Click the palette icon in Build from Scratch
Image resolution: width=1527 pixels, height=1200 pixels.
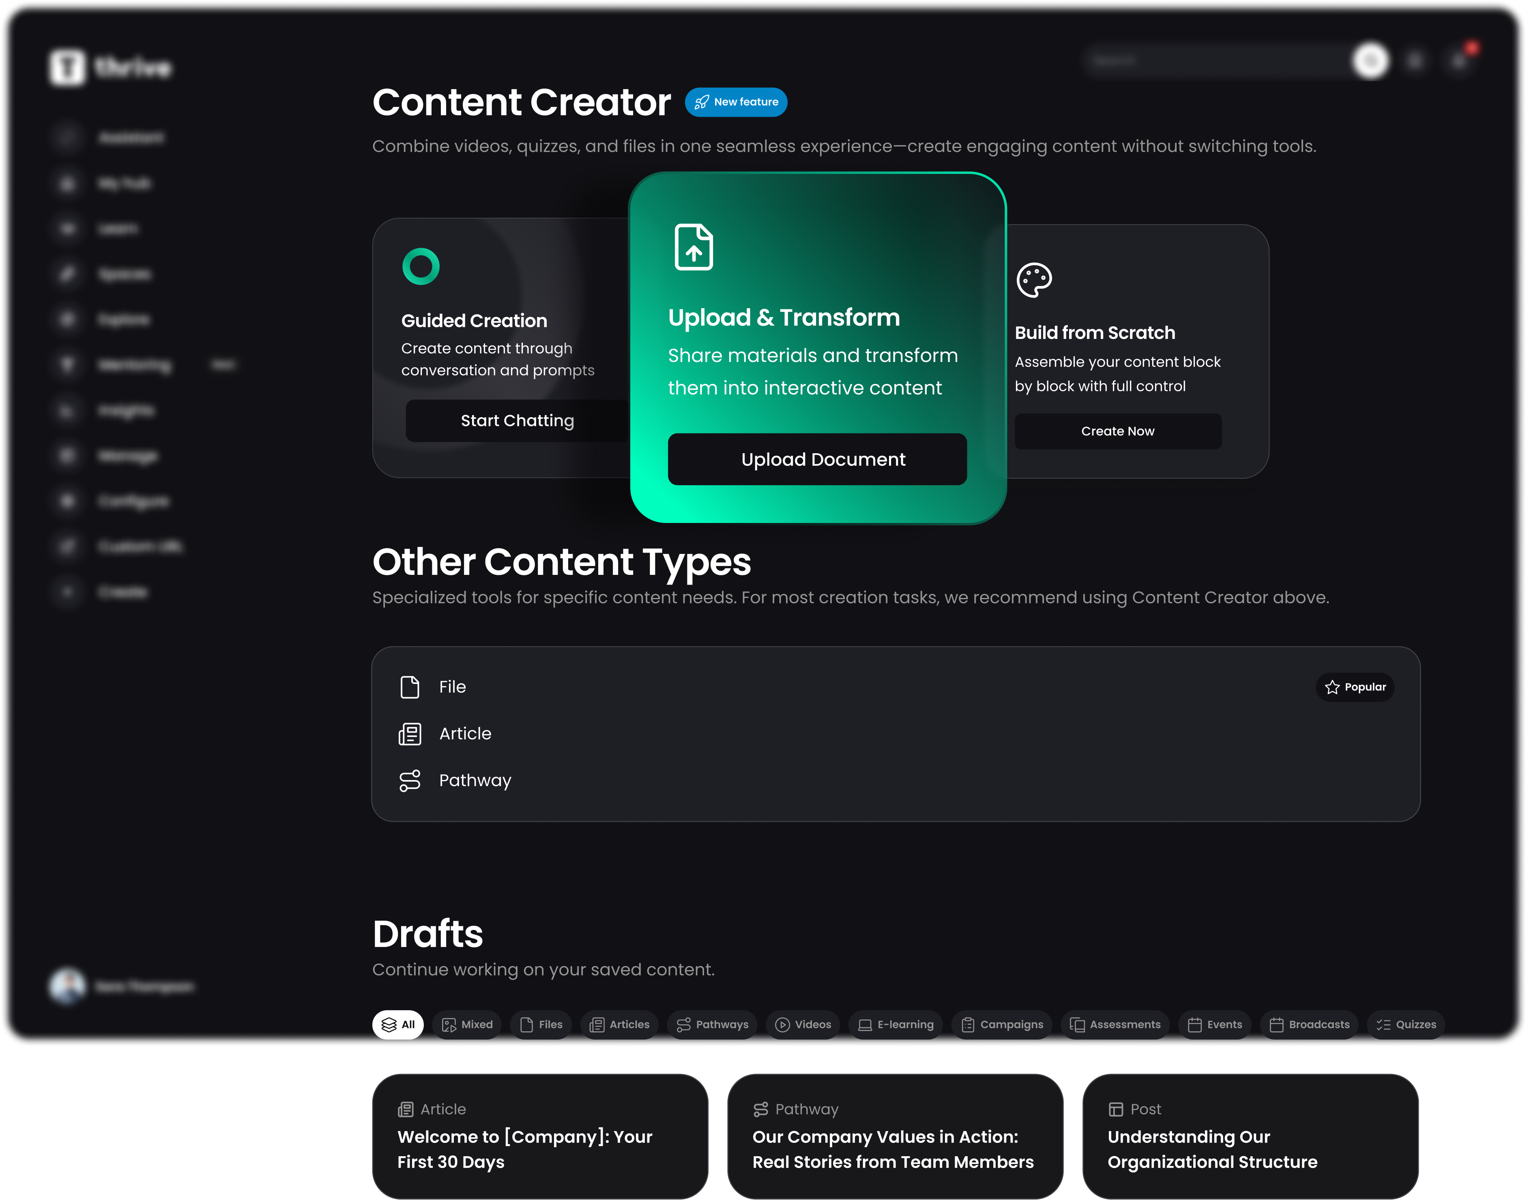click(x=1034, y=280)
